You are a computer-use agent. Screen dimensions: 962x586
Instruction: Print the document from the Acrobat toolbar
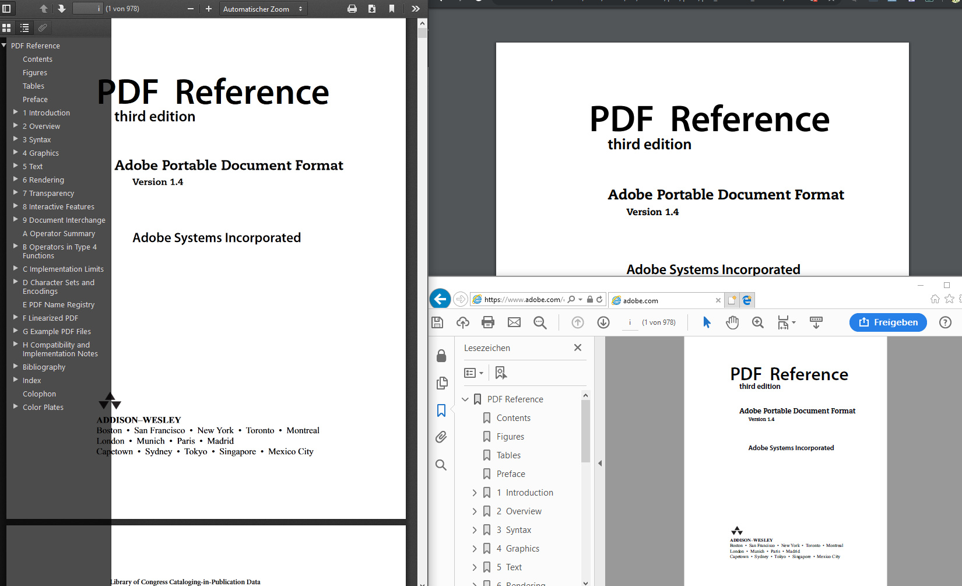[x=488, y=322]
